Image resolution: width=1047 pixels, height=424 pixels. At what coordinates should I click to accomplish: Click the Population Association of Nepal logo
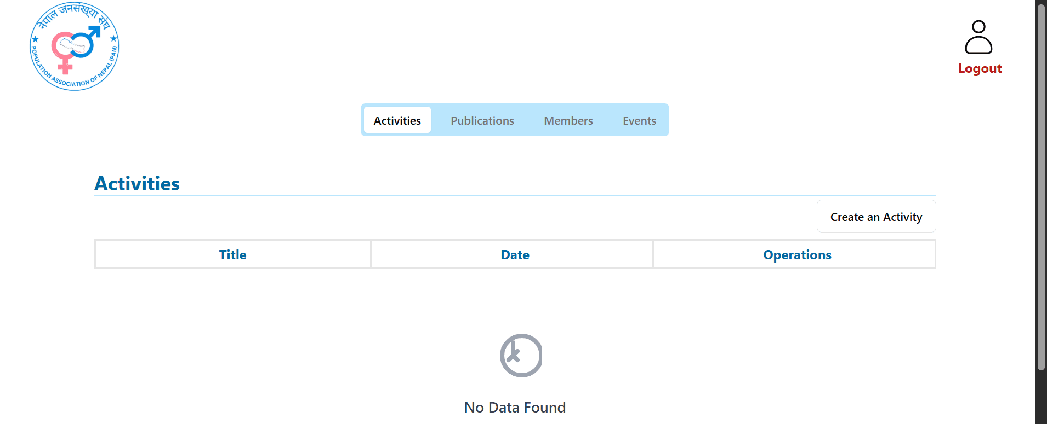click(74, 47)
